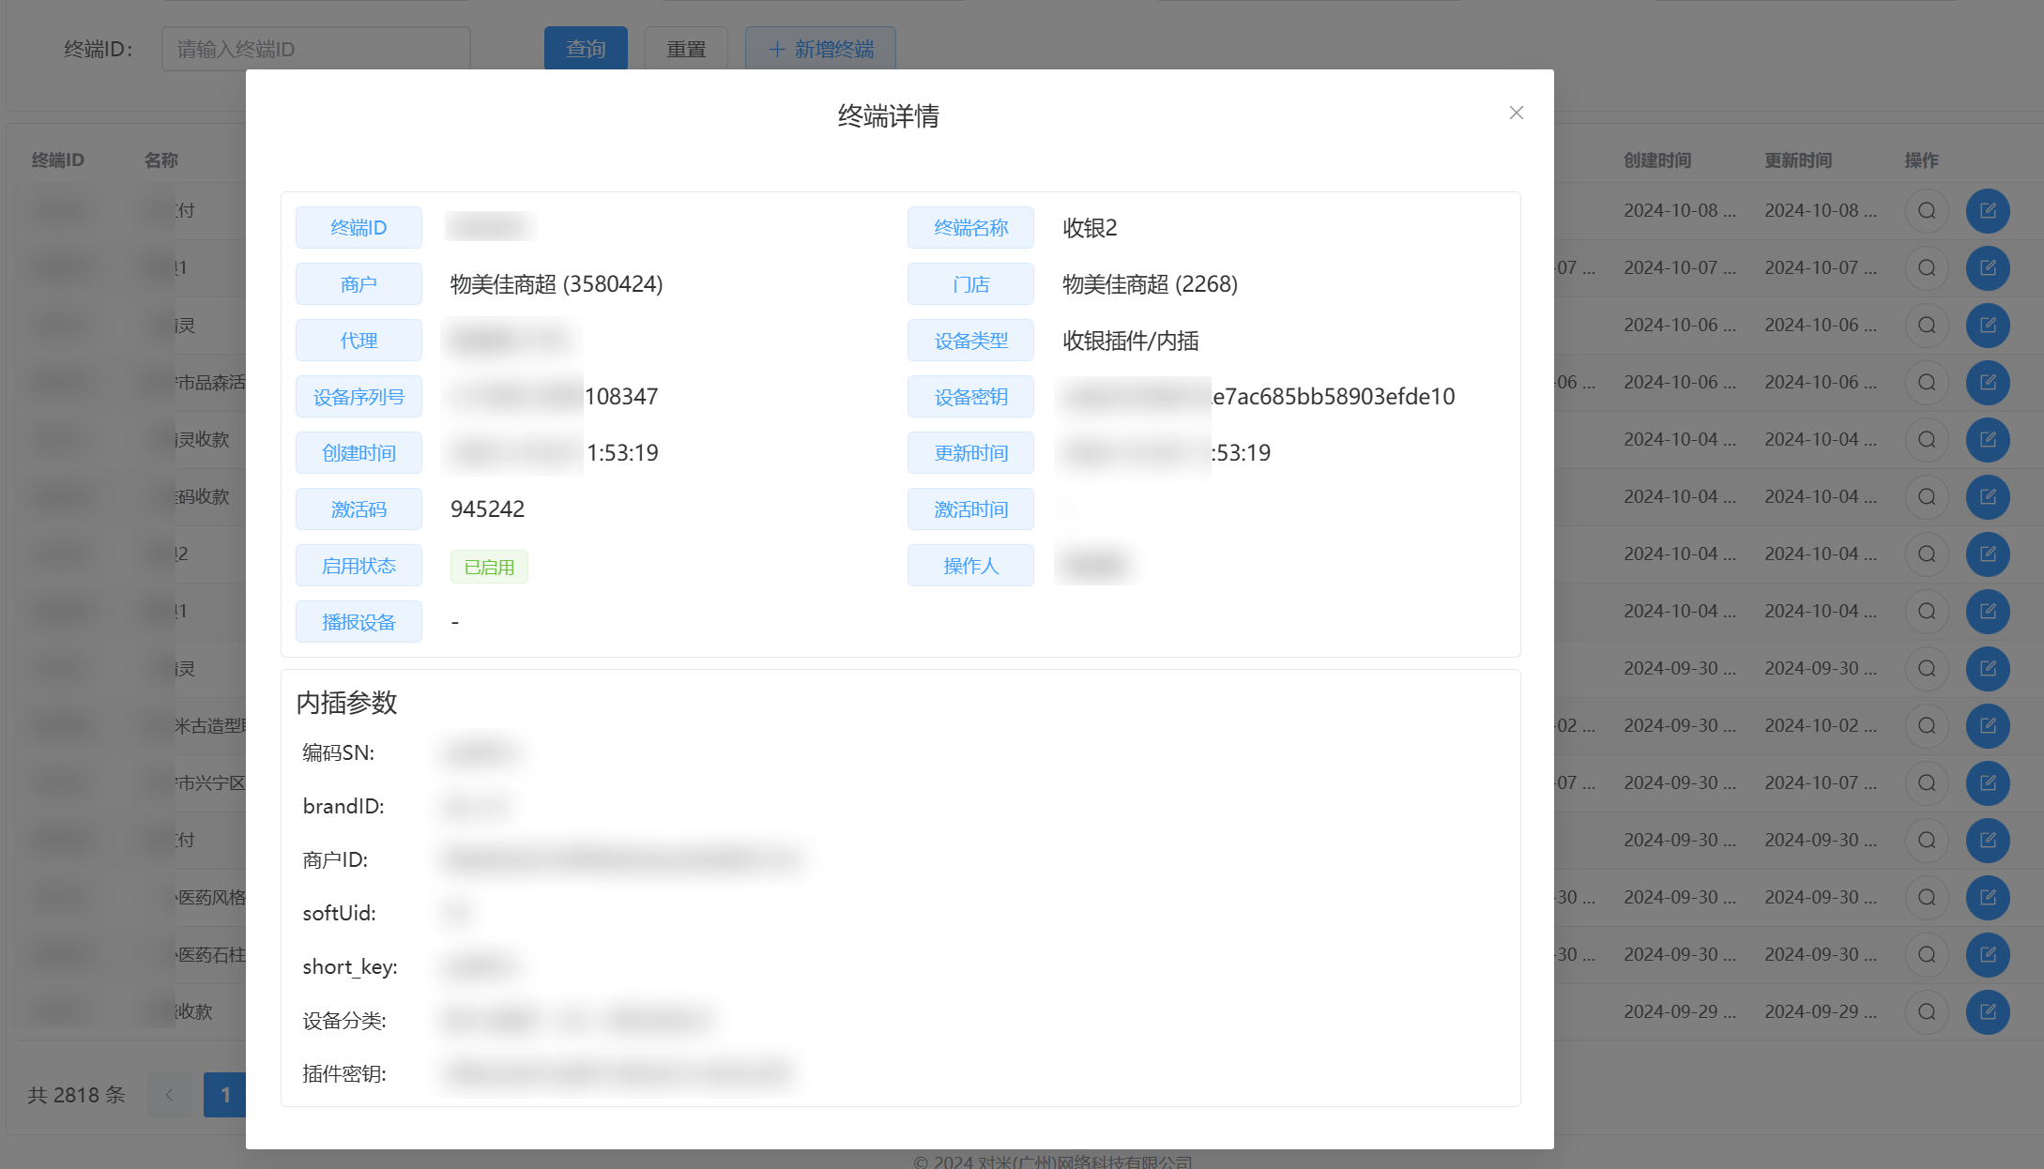The height and width of the screenshot is (1169, 2044).
Task: Click the search icon on first row
Action: (1926, 210)
